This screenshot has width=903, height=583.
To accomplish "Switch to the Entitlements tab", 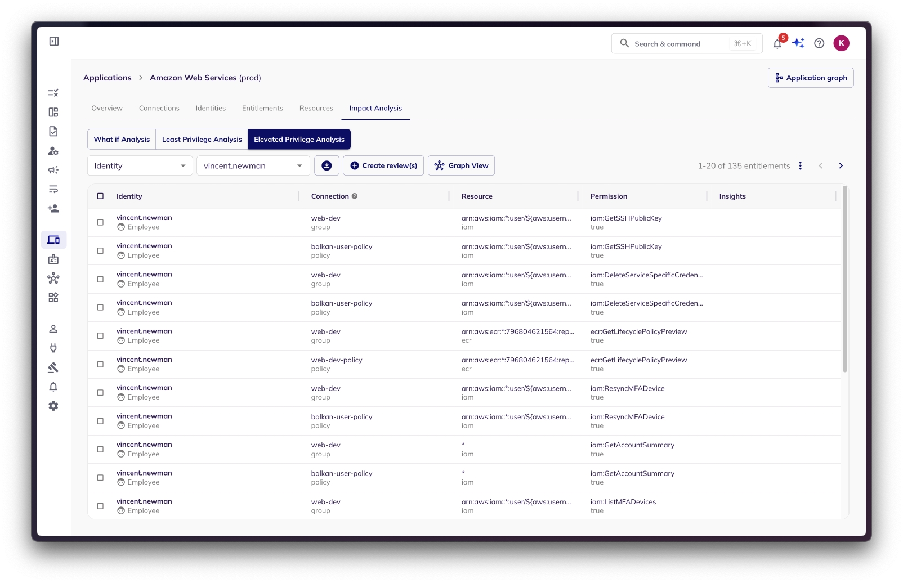I will click(262, 108).
